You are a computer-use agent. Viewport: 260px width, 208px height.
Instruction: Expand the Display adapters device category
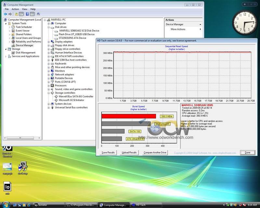pos(48,42)
